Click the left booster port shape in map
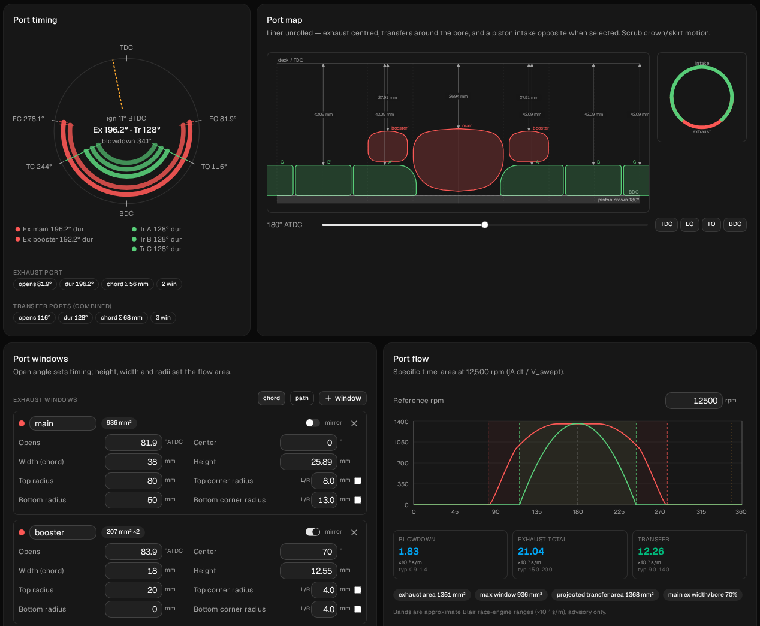This screenshot has width=760, height=626. click(387, 146)
